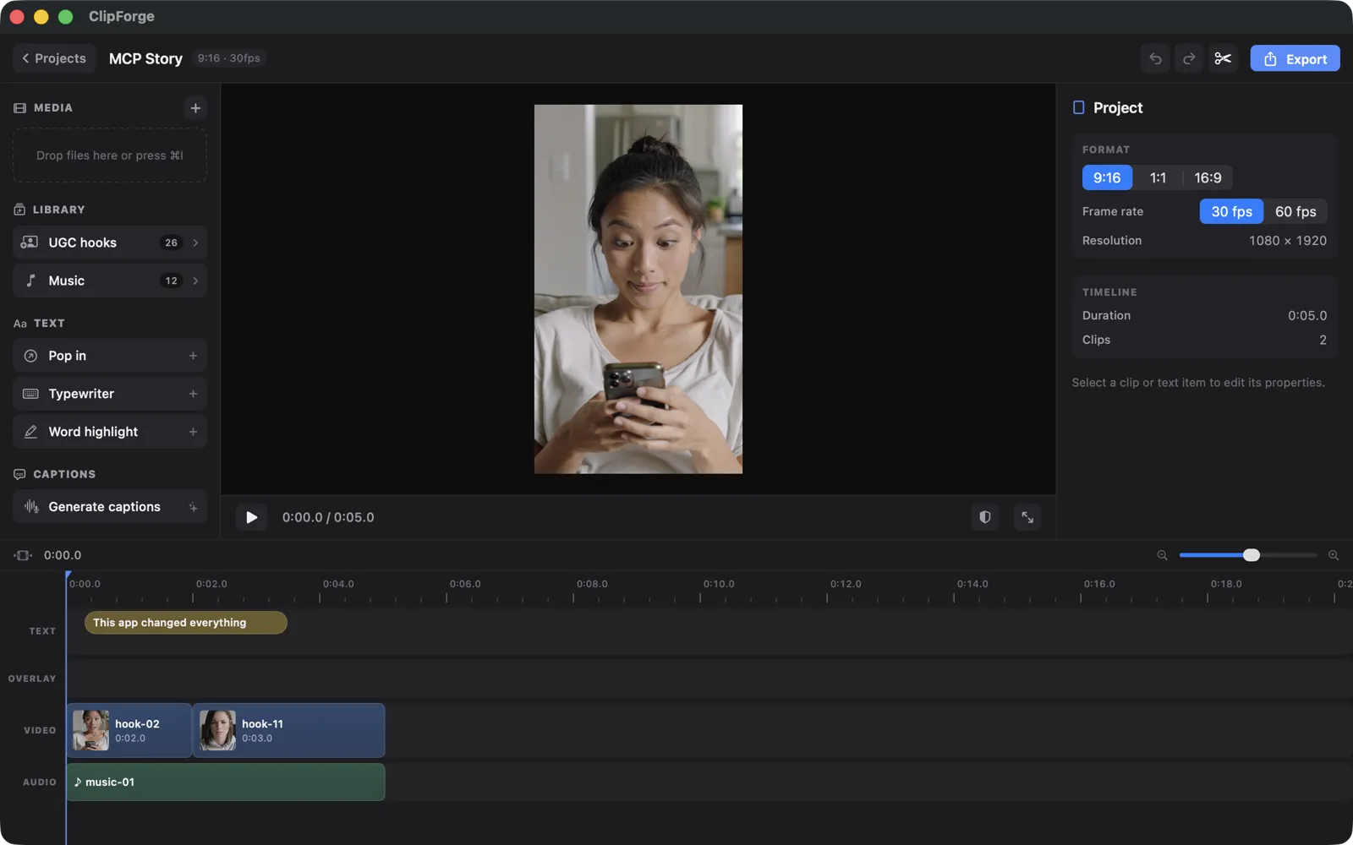Image resolution: width=1353 pixels, height=845 pixels.
Task: Add media with the plus icon
Action: 195,107
